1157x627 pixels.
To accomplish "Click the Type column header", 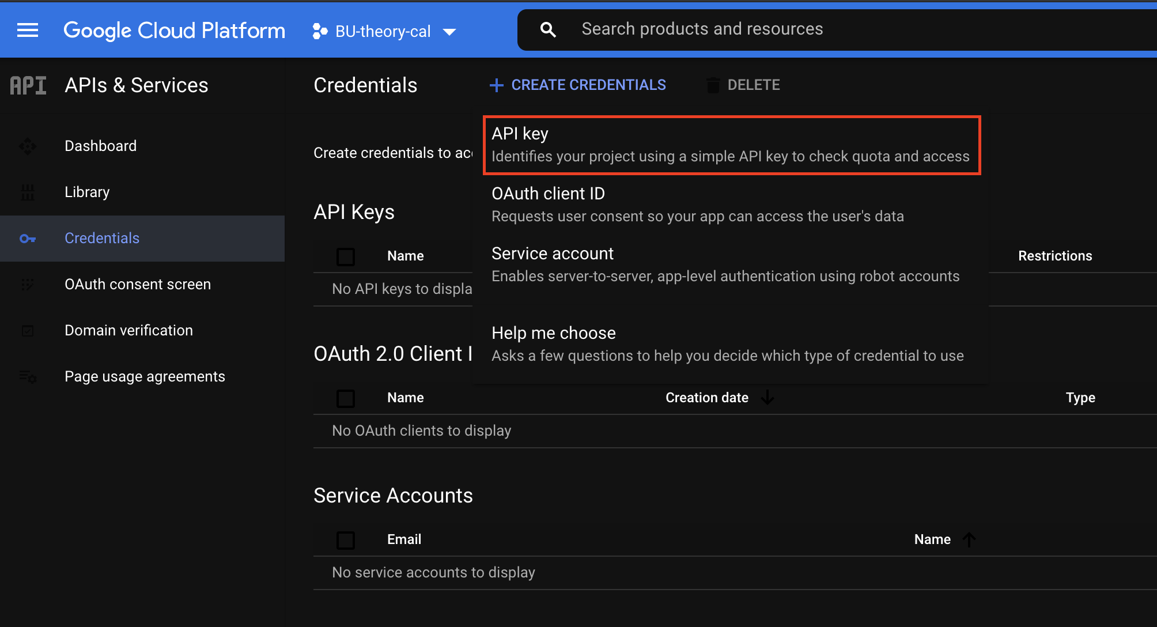I will tap(1080, 398).
